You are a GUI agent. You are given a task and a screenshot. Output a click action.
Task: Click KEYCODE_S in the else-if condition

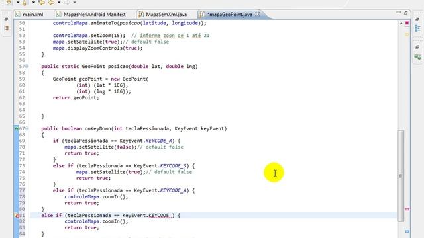(174, 166)
